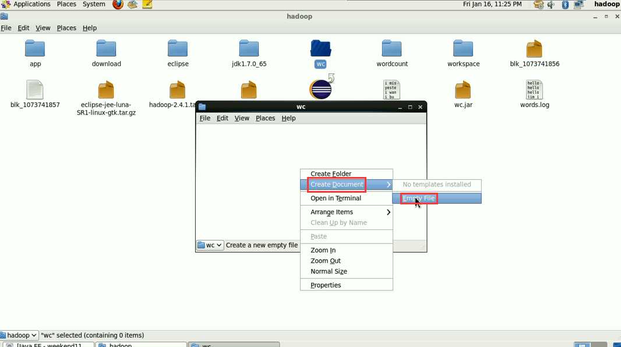Open the Applications menu in the top panel
Screen dimensions: 621x347
point(31,4)
